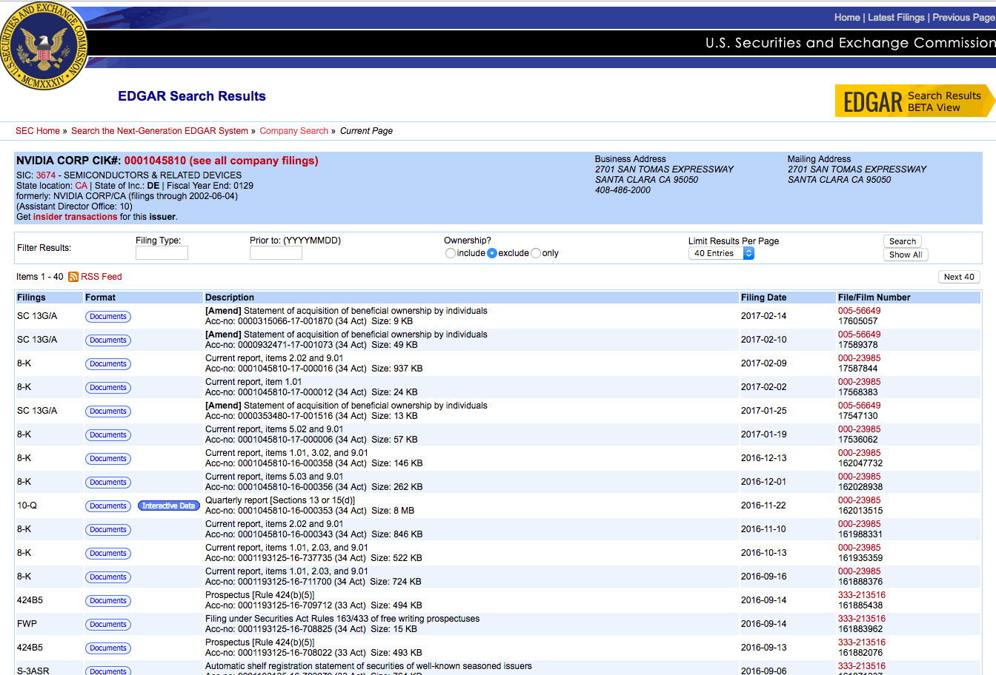Click the Search button
Image resolution: width=996 pixels, height=675 pixels.
(x=903, y=241)
